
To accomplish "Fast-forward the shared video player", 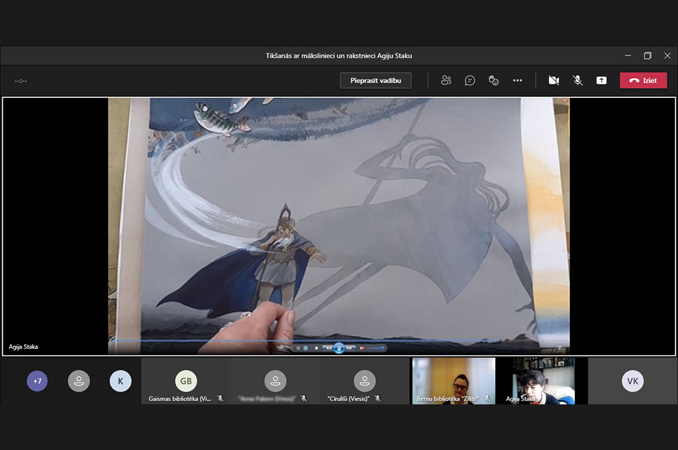I will pyautogui.click(x=349, y=348).
